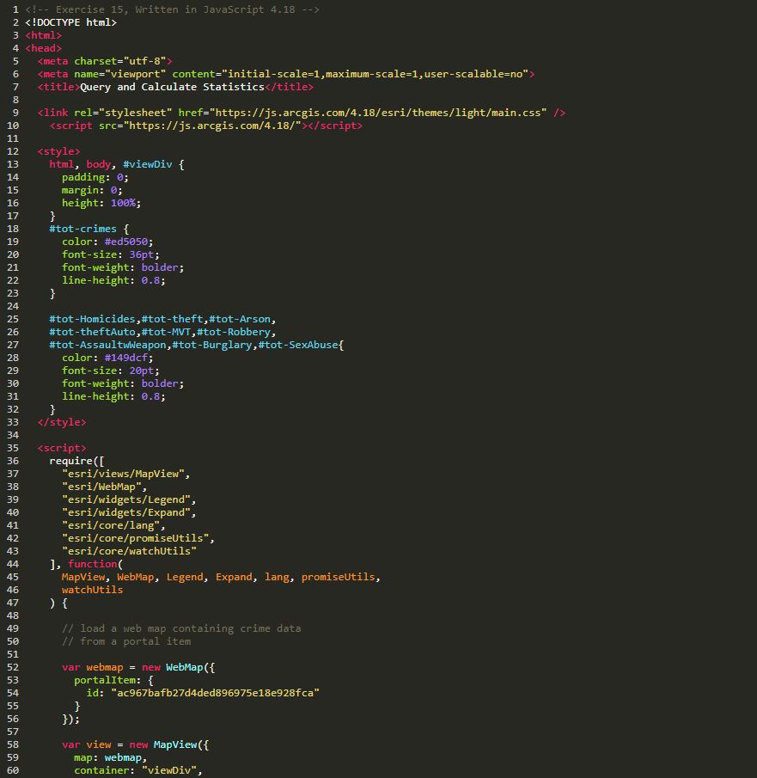Click the 'var webmap' declaration
The height and width of the screenshot is (778, 757).
pos(86,667)
